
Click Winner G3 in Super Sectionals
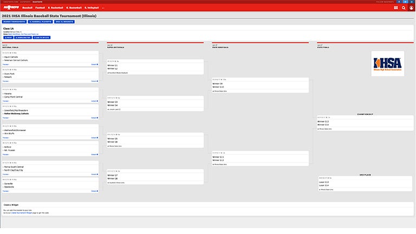tap(113, 102)
